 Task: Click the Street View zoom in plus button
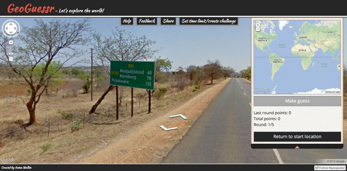11,42
